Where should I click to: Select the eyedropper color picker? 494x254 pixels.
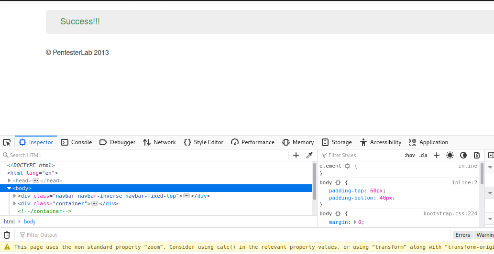click(x=309, y=155)
